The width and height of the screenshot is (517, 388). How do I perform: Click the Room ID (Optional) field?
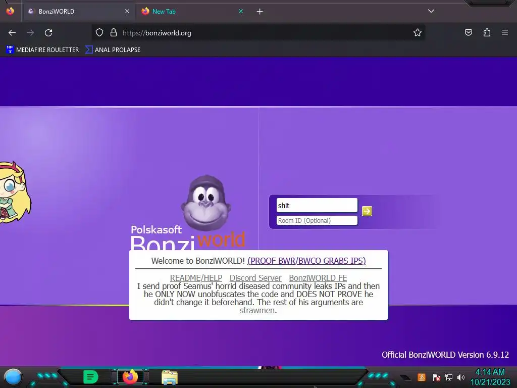click(x=317, y=220)
